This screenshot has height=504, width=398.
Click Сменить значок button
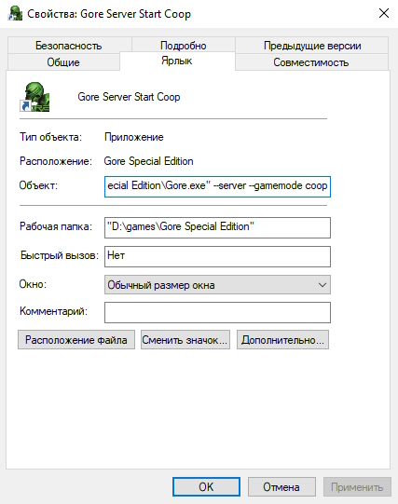(185, 340)
